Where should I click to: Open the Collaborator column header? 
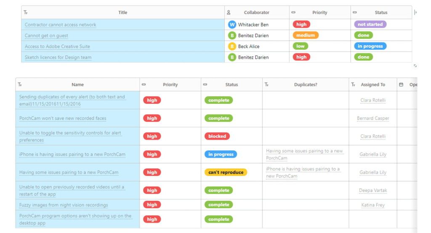[x=257, y=12]
